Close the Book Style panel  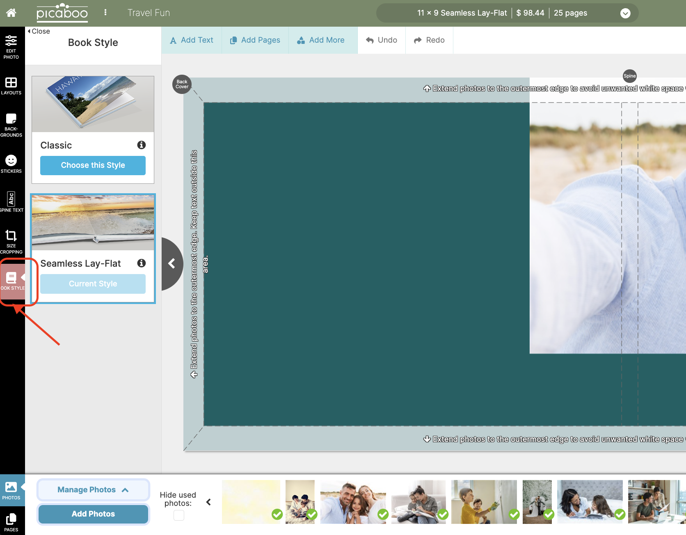[39, 31]
